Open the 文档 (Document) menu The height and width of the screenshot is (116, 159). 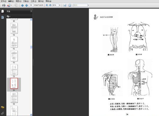coord(26,1)
